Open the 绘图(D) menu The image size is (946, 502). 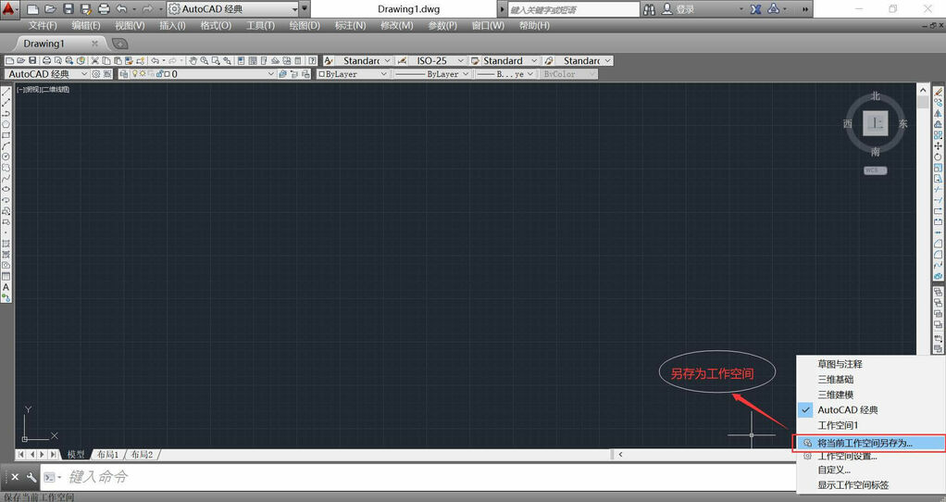(305, 25)
